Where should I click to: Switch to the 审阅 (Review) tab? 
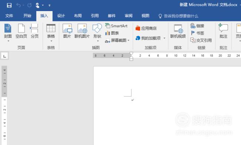(129, 16)
